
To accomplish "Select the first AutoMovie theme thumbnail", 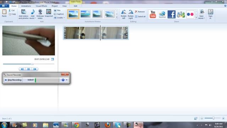I will (x=73, y=14).
